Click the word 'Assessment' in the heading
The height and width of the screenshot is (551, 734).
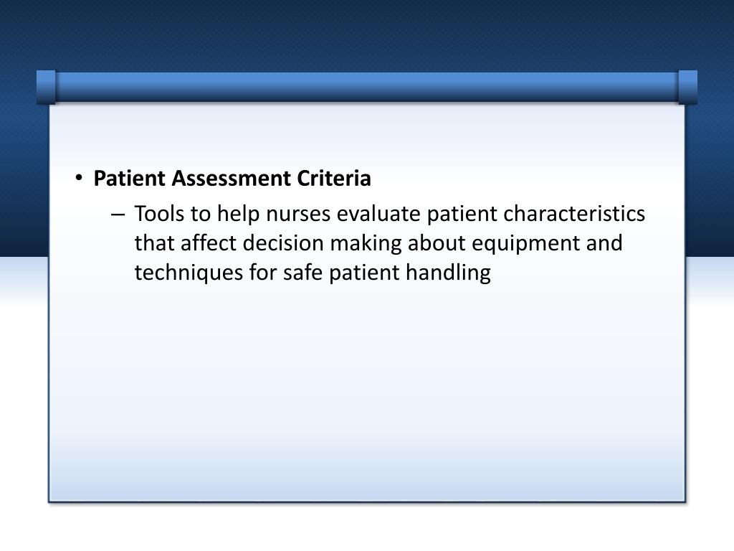click(x=231, y=179)
